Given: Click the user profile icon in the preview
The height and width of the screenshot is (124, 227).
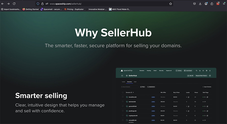Looking at the screenshot, I should 210,71.
